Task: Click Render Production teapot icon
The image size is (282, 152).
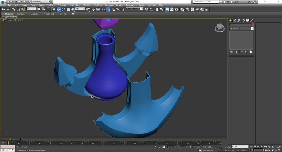Action: tap(197, 9)
